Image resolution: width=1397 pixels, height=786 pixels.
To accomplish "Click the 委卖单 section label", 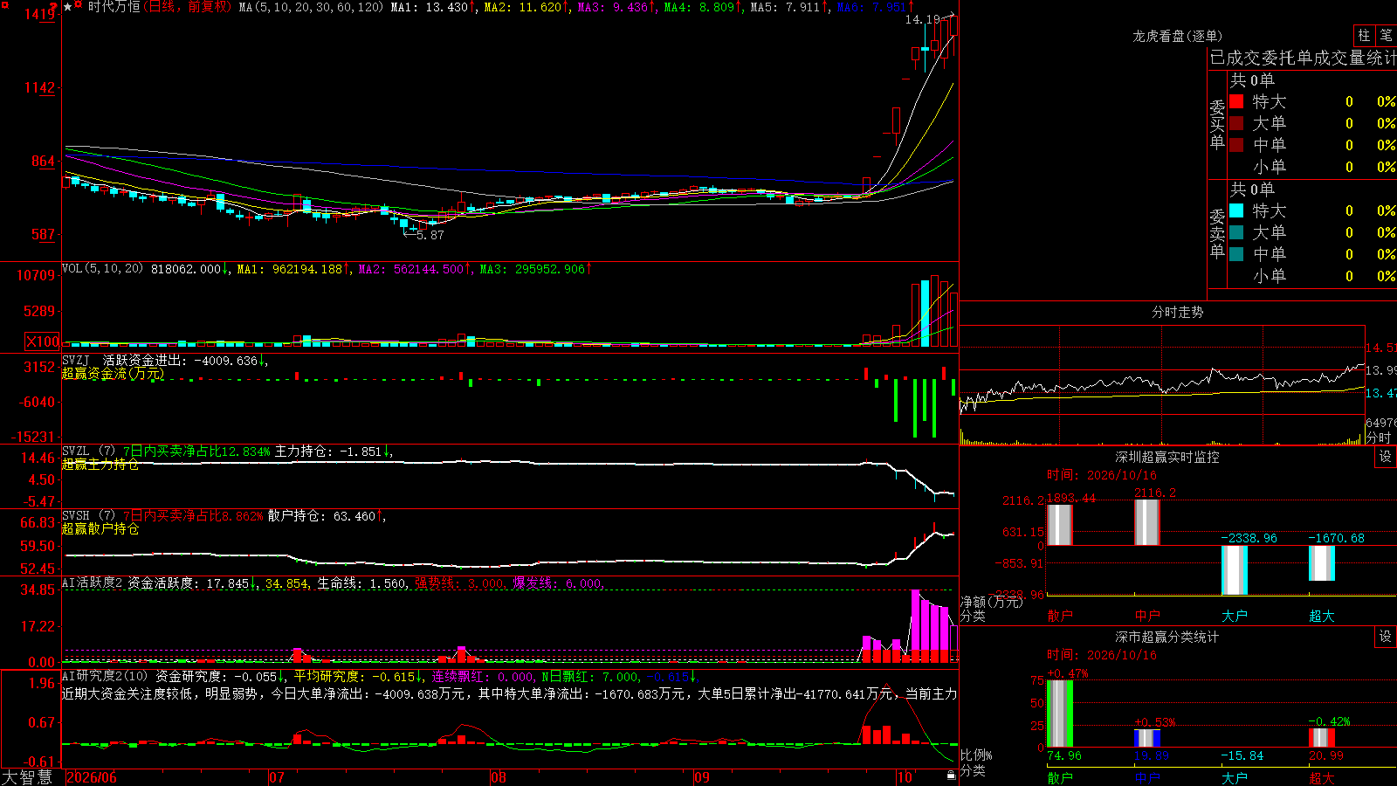I will click(1217, 233).
